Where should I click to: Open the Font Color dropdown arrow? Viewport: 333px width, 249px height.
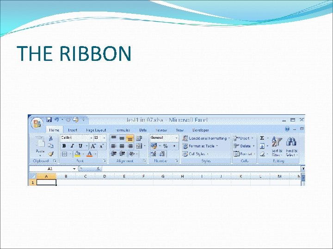96,154
